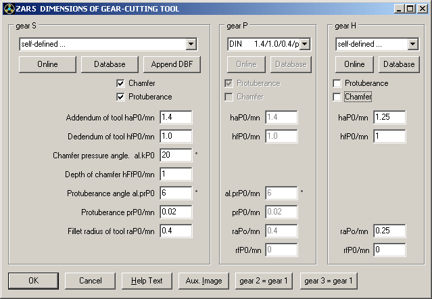Click the Addendum of tool haP0/mn field
The image size is (432, 299).
click(176, 117)
